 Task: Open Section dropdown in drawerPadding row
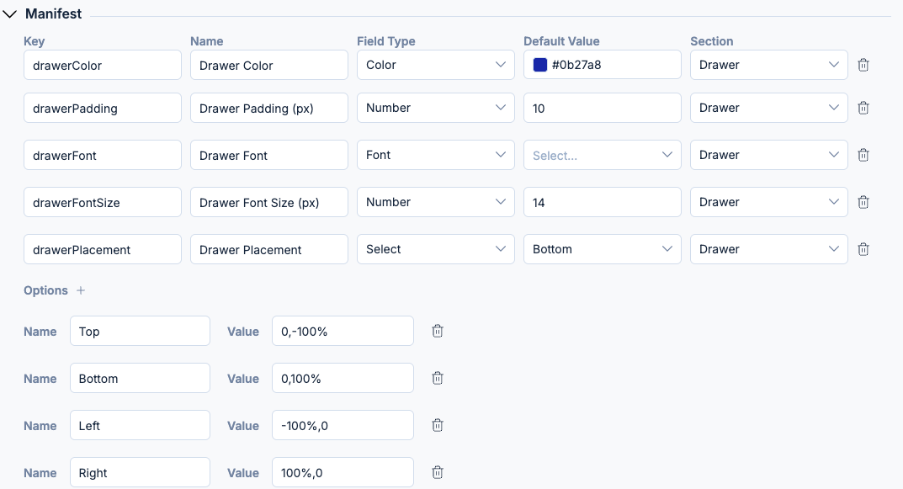769,108
